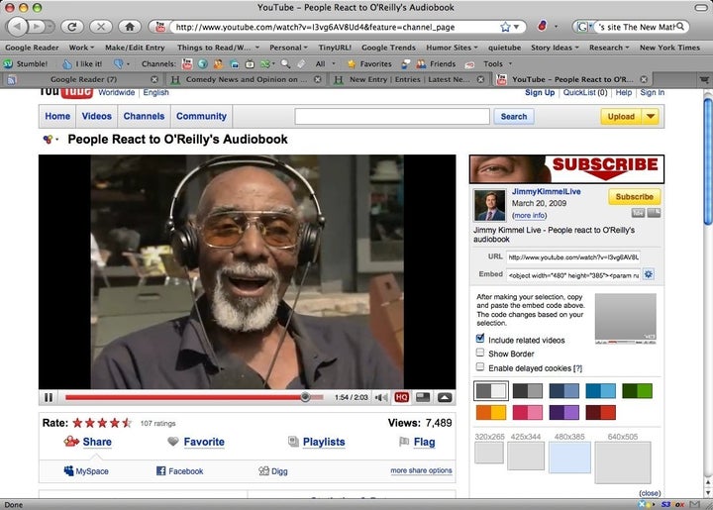
Task: Share the video to MySpace
Action: (86, 471)
